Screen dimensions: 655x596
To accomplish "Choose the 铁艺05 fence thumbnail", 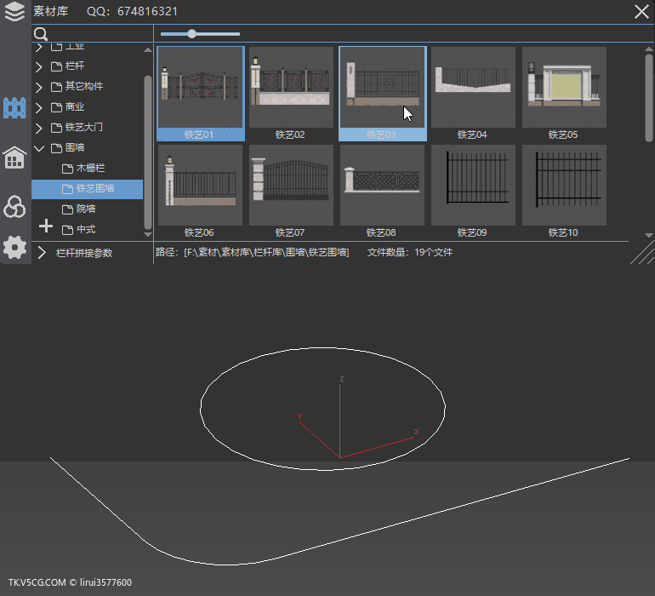I will click(x=563, y=89).
